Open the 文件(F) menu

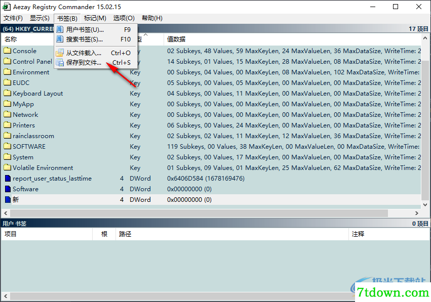click(13, 18)
